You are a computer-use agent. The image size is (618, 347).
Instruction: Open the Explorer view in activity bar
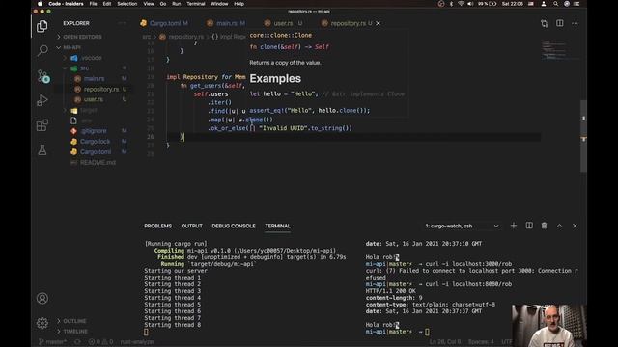coord(42,26)
